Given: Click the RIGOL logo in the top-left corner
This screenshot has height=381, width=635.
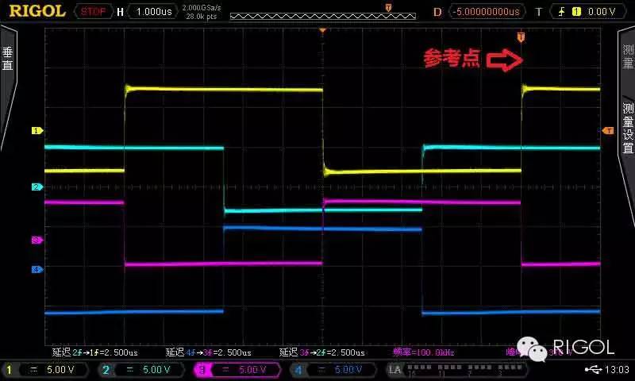Looking at the screenshot, I should pyautogui.click(x=37, y=11).
